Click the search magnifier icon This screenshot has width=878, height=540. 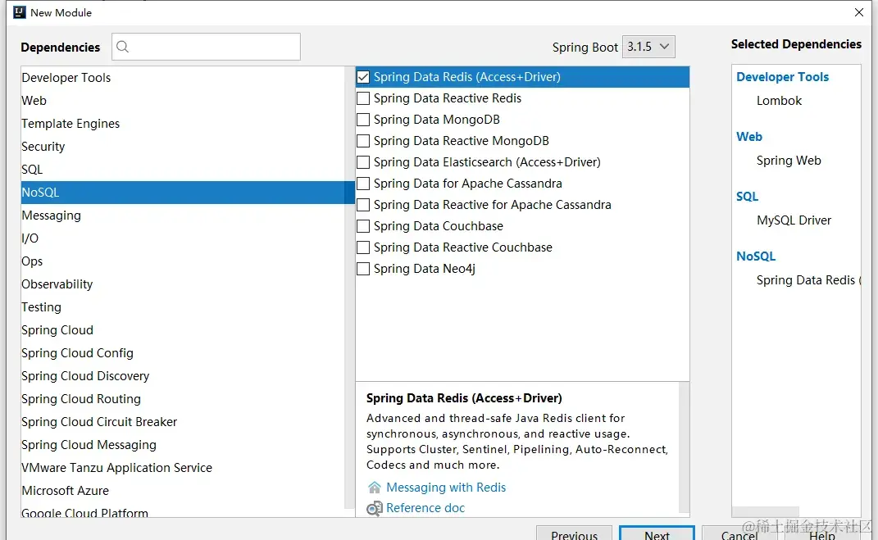click(x=123, y=47)
